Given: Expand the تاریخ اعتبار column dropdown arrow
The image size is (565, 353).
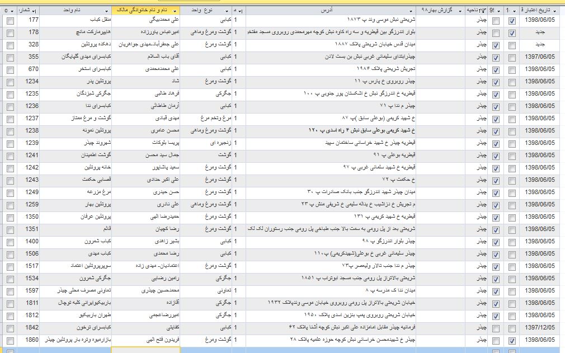Looking at the screenshot, I should pyautogui.click(x=554, y=11).
